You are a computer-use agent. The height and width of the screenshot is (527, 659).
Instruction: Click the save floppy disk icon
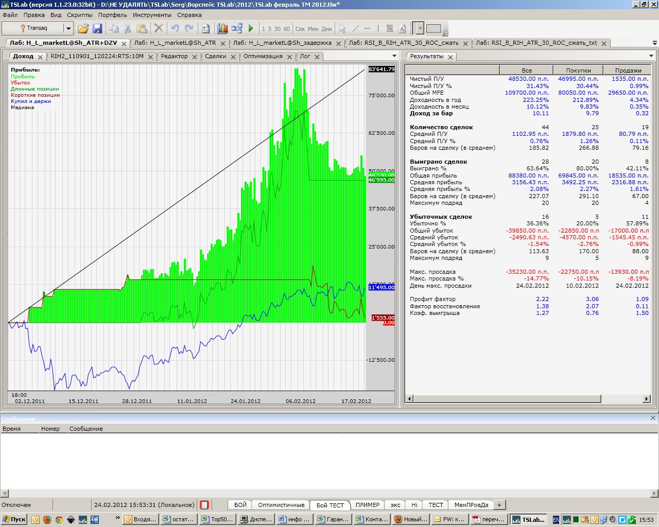pyautogui.click(x=97, y=29)
